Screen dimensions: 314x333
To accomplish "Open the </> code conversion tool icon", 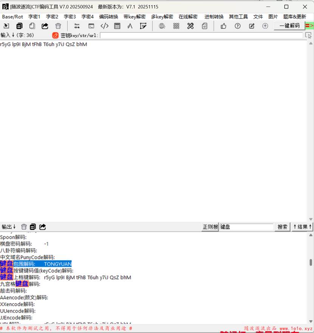I will coord(104,26).
